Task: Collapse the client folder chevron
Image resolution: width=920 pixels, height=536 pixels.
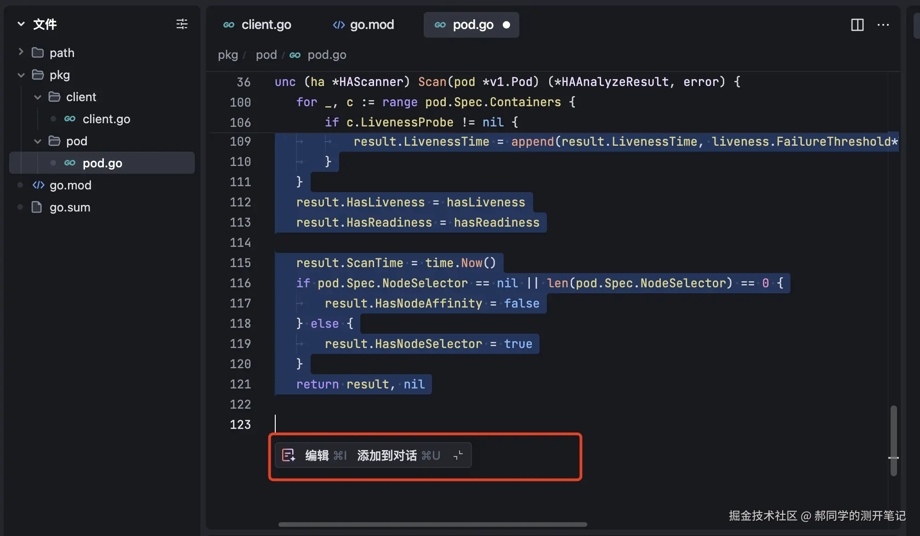Action: [38, 97]
